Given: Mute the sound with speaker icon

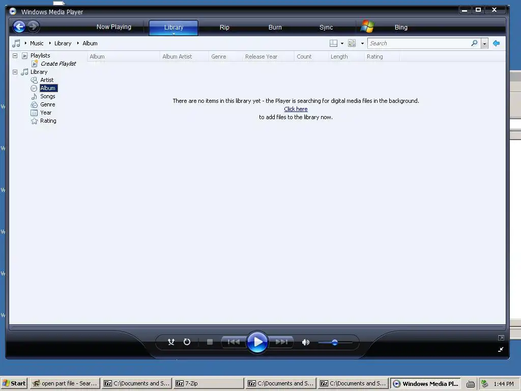Looking at the screenshot, I should 305,342.
